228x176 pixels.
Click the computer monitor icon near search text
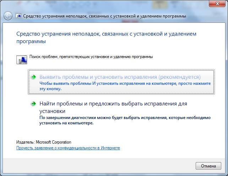pyautogui.click(x=22, y=59)
